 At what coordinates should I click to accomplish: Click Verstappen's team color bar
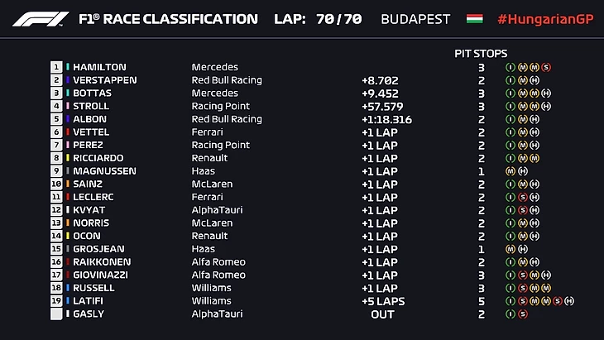69,80
